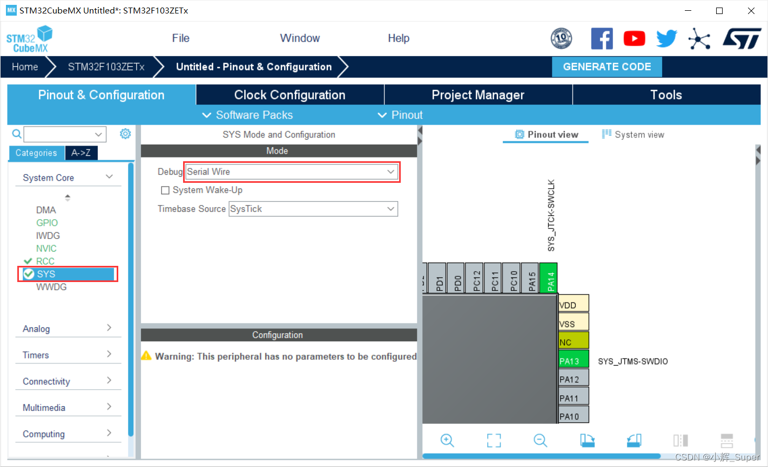Screen dimensions: 768x467
Task: Click Untitled - Pinout & Configuration breadcrumb
Action: tap(254, 67)
